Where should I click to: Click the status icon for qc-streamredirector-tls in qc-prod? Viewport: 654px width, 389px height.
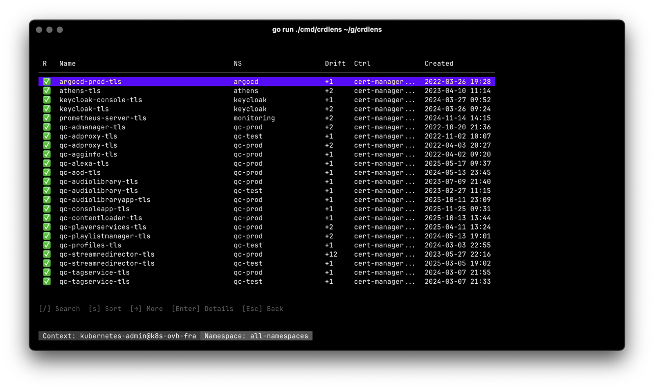pos(46,254)
